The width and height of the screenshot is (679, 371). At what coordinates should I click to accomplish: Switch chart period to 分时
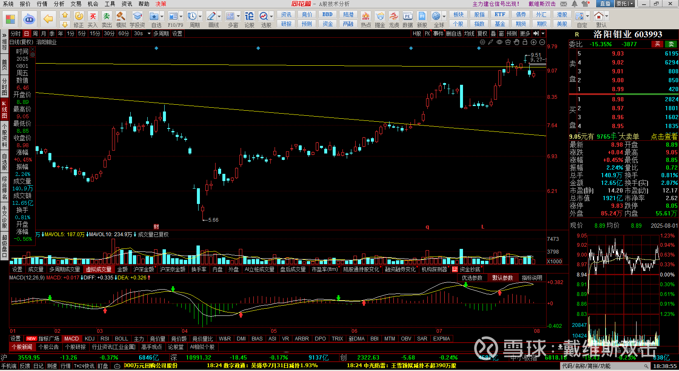click(x=15, y=33)
